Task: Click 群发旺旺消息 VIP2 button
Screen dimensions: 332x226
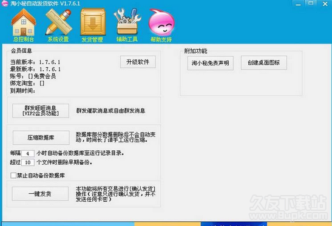Action: tap(41, 110)
